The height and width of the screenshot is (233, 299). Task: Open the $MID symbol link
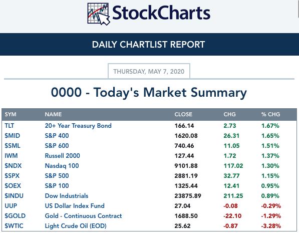12,136
